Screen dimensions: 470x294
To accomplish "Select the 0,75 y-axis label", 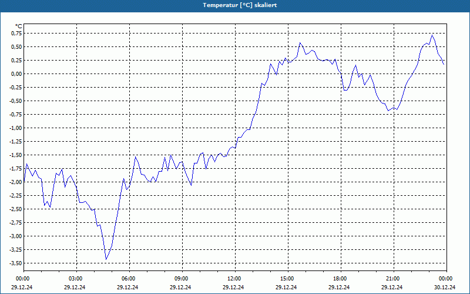I will (x=17, y=34).
